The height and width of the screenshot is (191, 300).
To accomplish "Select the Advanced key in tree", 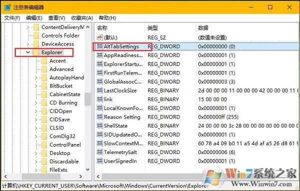I will coord(61,69).
